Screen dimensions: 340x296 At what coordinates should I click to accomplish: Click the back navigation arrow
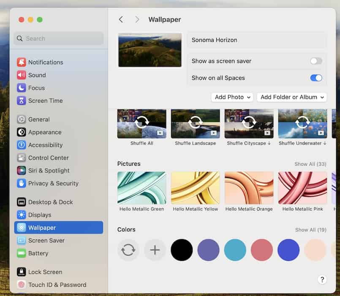click(x=121, y=19)
